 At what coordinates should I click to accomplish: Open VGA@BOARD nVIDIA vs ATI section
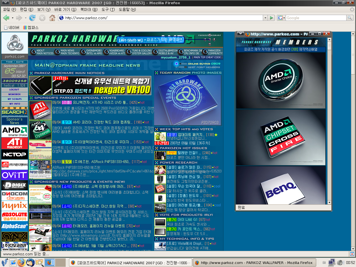click(114, 52)
